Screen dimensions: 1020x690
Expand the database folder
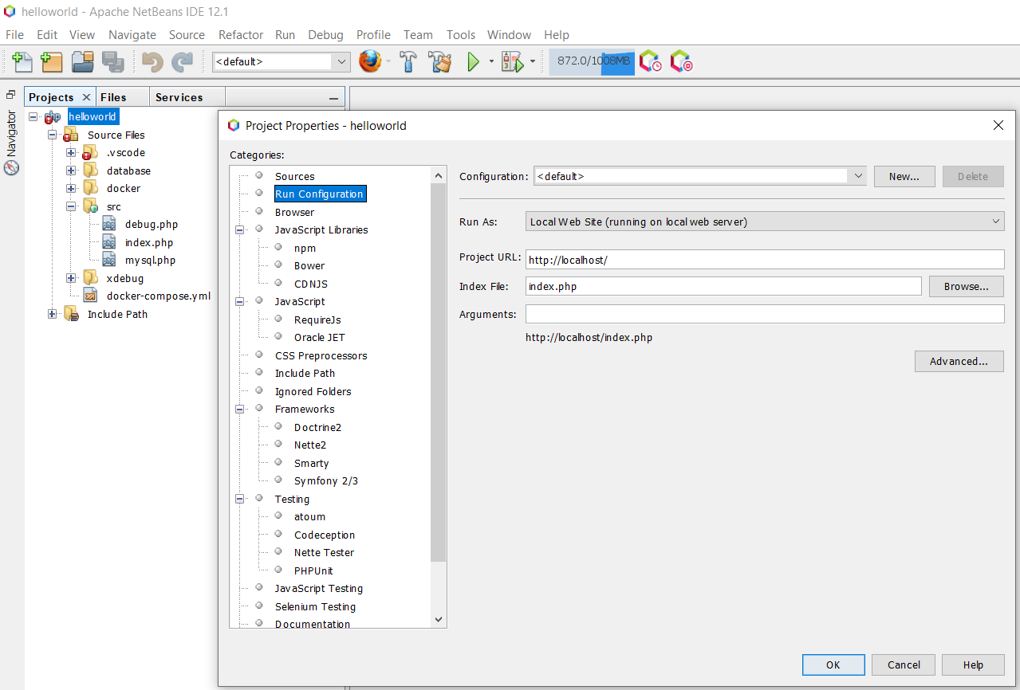71,171
